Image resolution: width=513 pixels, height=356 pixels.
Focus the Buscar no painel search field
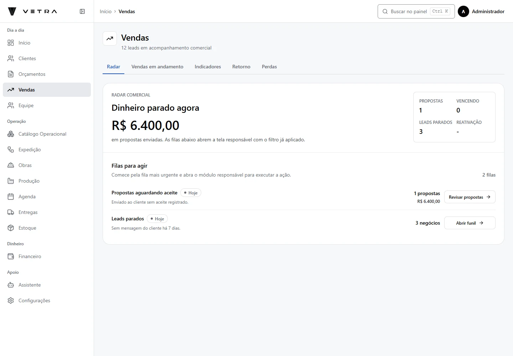(416, 11)
